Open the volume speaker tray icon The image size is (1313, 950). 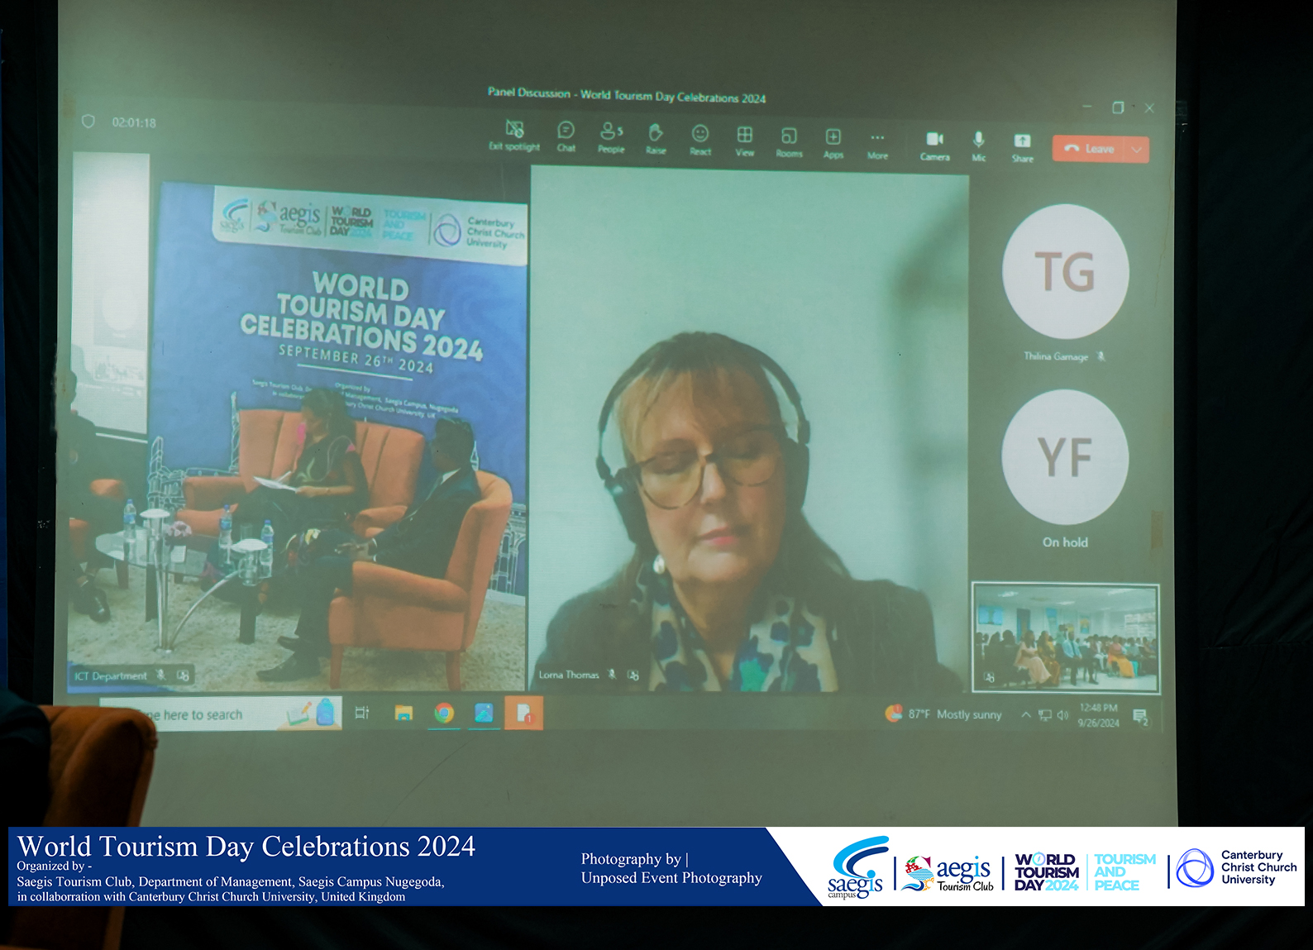[1062, 715]
